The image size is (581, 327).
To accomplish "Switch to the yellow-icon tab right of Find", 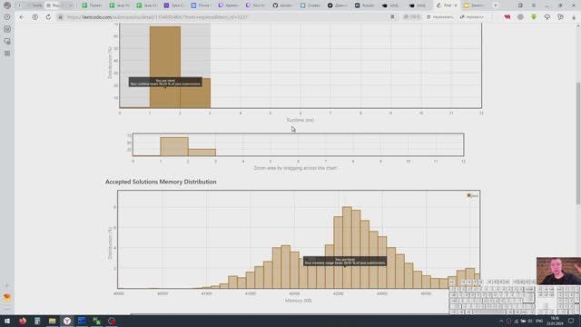I will pyautogui.click(x=475, y=5).
